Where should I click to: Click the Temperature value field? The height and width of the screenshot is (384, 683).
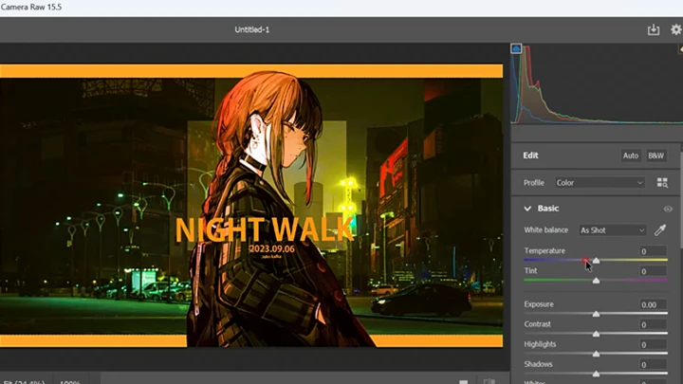click(653, 251)
